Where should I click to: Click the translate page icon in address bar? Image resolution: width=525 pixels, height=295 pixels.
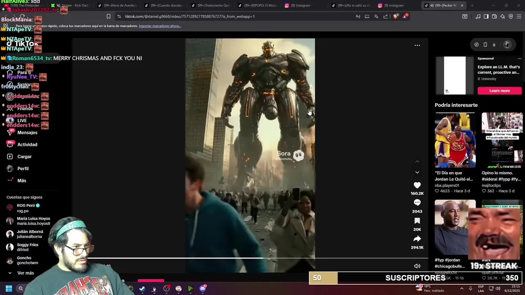click(376, 16)
